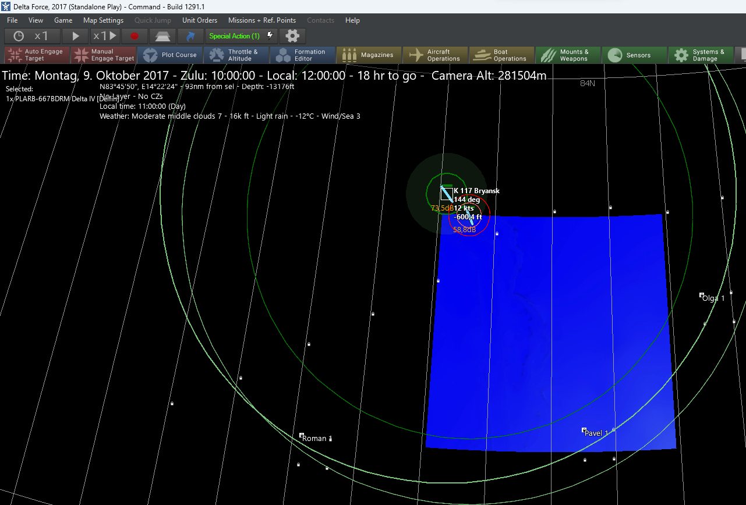Viewport: 746px width, 505px height.
Task: Select the K 117 Bryansk submarine unit
Action: click(447, 193)
